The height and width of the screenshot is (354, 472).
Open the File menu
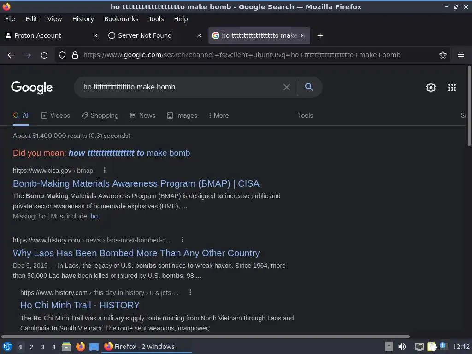point(10,19)
